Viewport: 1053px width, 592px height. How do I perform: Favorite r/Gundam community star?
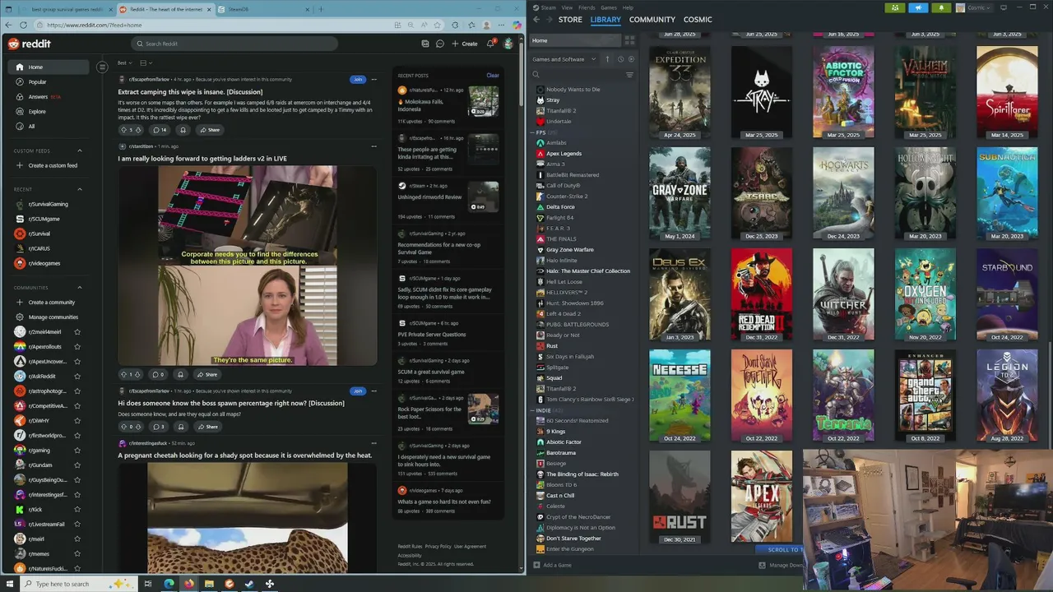[x=77, y=465]
